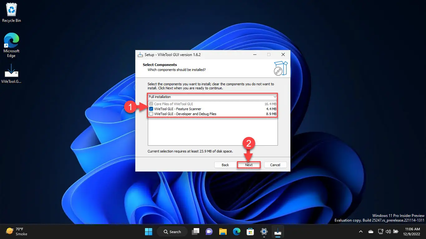Screen dimensions: 426x239
Task: Click the '16.4 MB' size value
Action: point(270,104)
